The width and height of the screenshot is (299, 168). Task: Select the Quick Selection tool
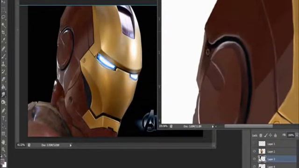(3, 25)
